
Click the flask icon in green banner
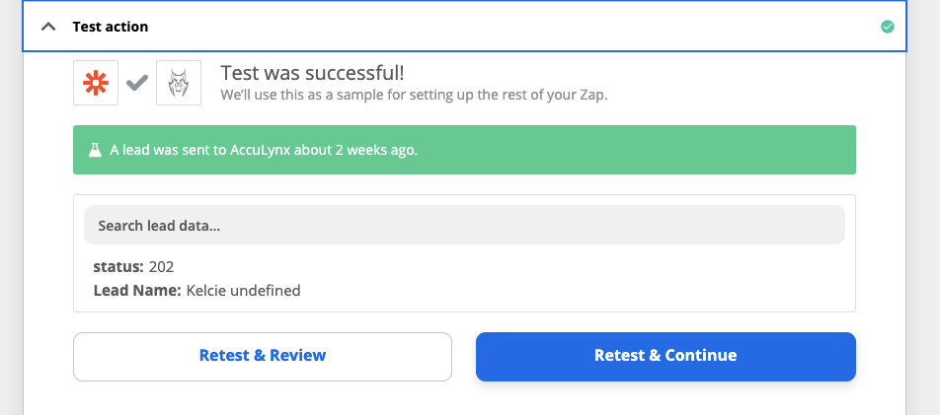click(x=95, y=150)
